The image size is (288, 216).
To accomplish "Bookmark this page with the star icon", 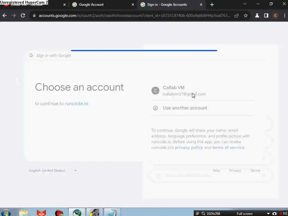I will click(246, 16).
